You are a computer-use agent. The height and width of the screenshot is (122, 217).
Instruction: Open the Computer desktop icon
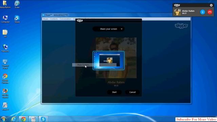tap(5, 19)
